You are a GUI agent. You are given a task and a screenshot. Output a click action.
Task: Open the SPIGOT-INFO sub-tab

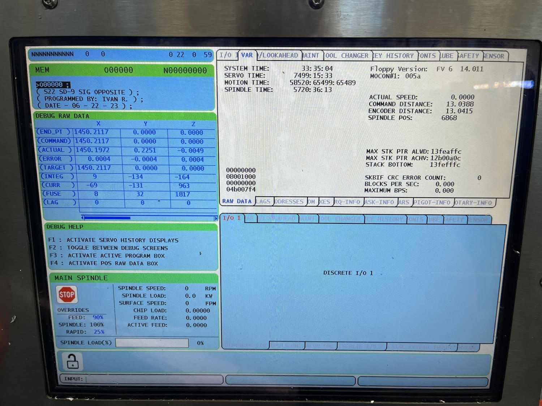[432, 202]
